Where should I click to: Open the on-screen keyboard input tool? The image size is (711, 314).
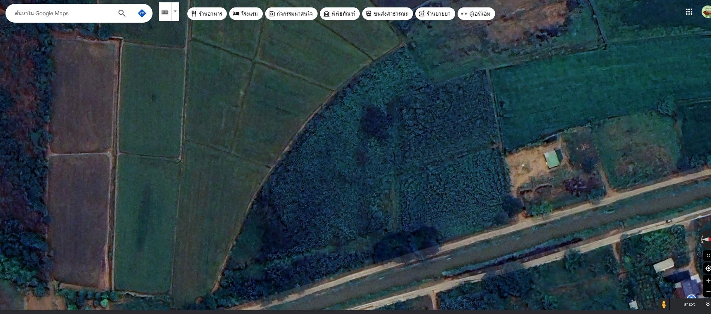click(165, 12)
